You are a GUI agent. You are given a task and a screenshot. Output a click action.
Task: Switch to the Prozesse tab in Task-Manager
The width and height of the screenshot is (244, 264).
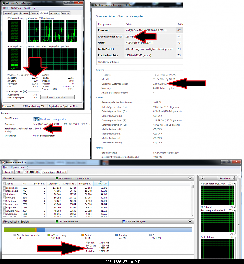click(x=24, y=13)
